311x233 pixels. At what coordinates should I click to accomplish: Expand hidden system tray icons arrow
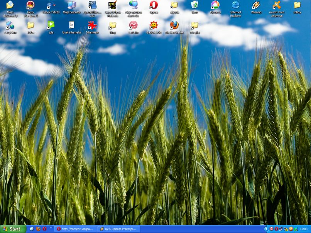(266, 229)
